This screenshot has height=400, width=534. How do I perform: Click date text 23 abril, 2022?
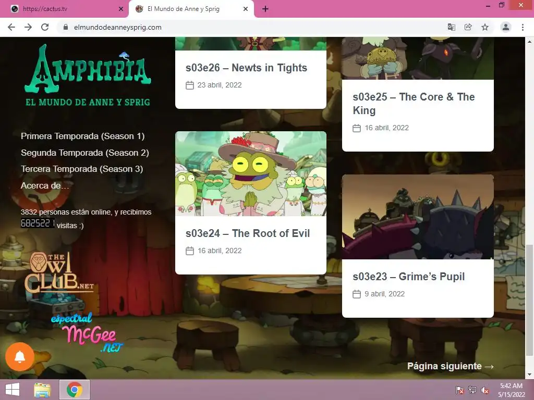[x=220, y=85]
